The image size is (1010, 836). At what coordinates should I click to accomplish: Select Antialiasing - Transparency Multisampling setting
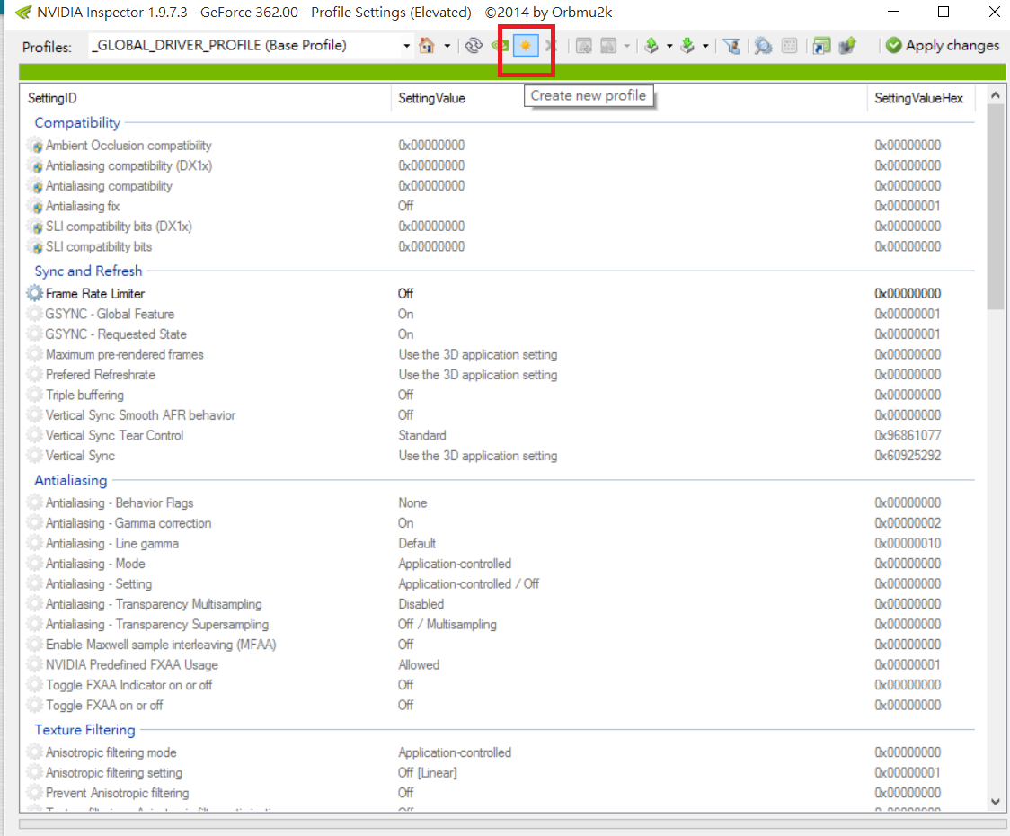(x=154, y=604)
